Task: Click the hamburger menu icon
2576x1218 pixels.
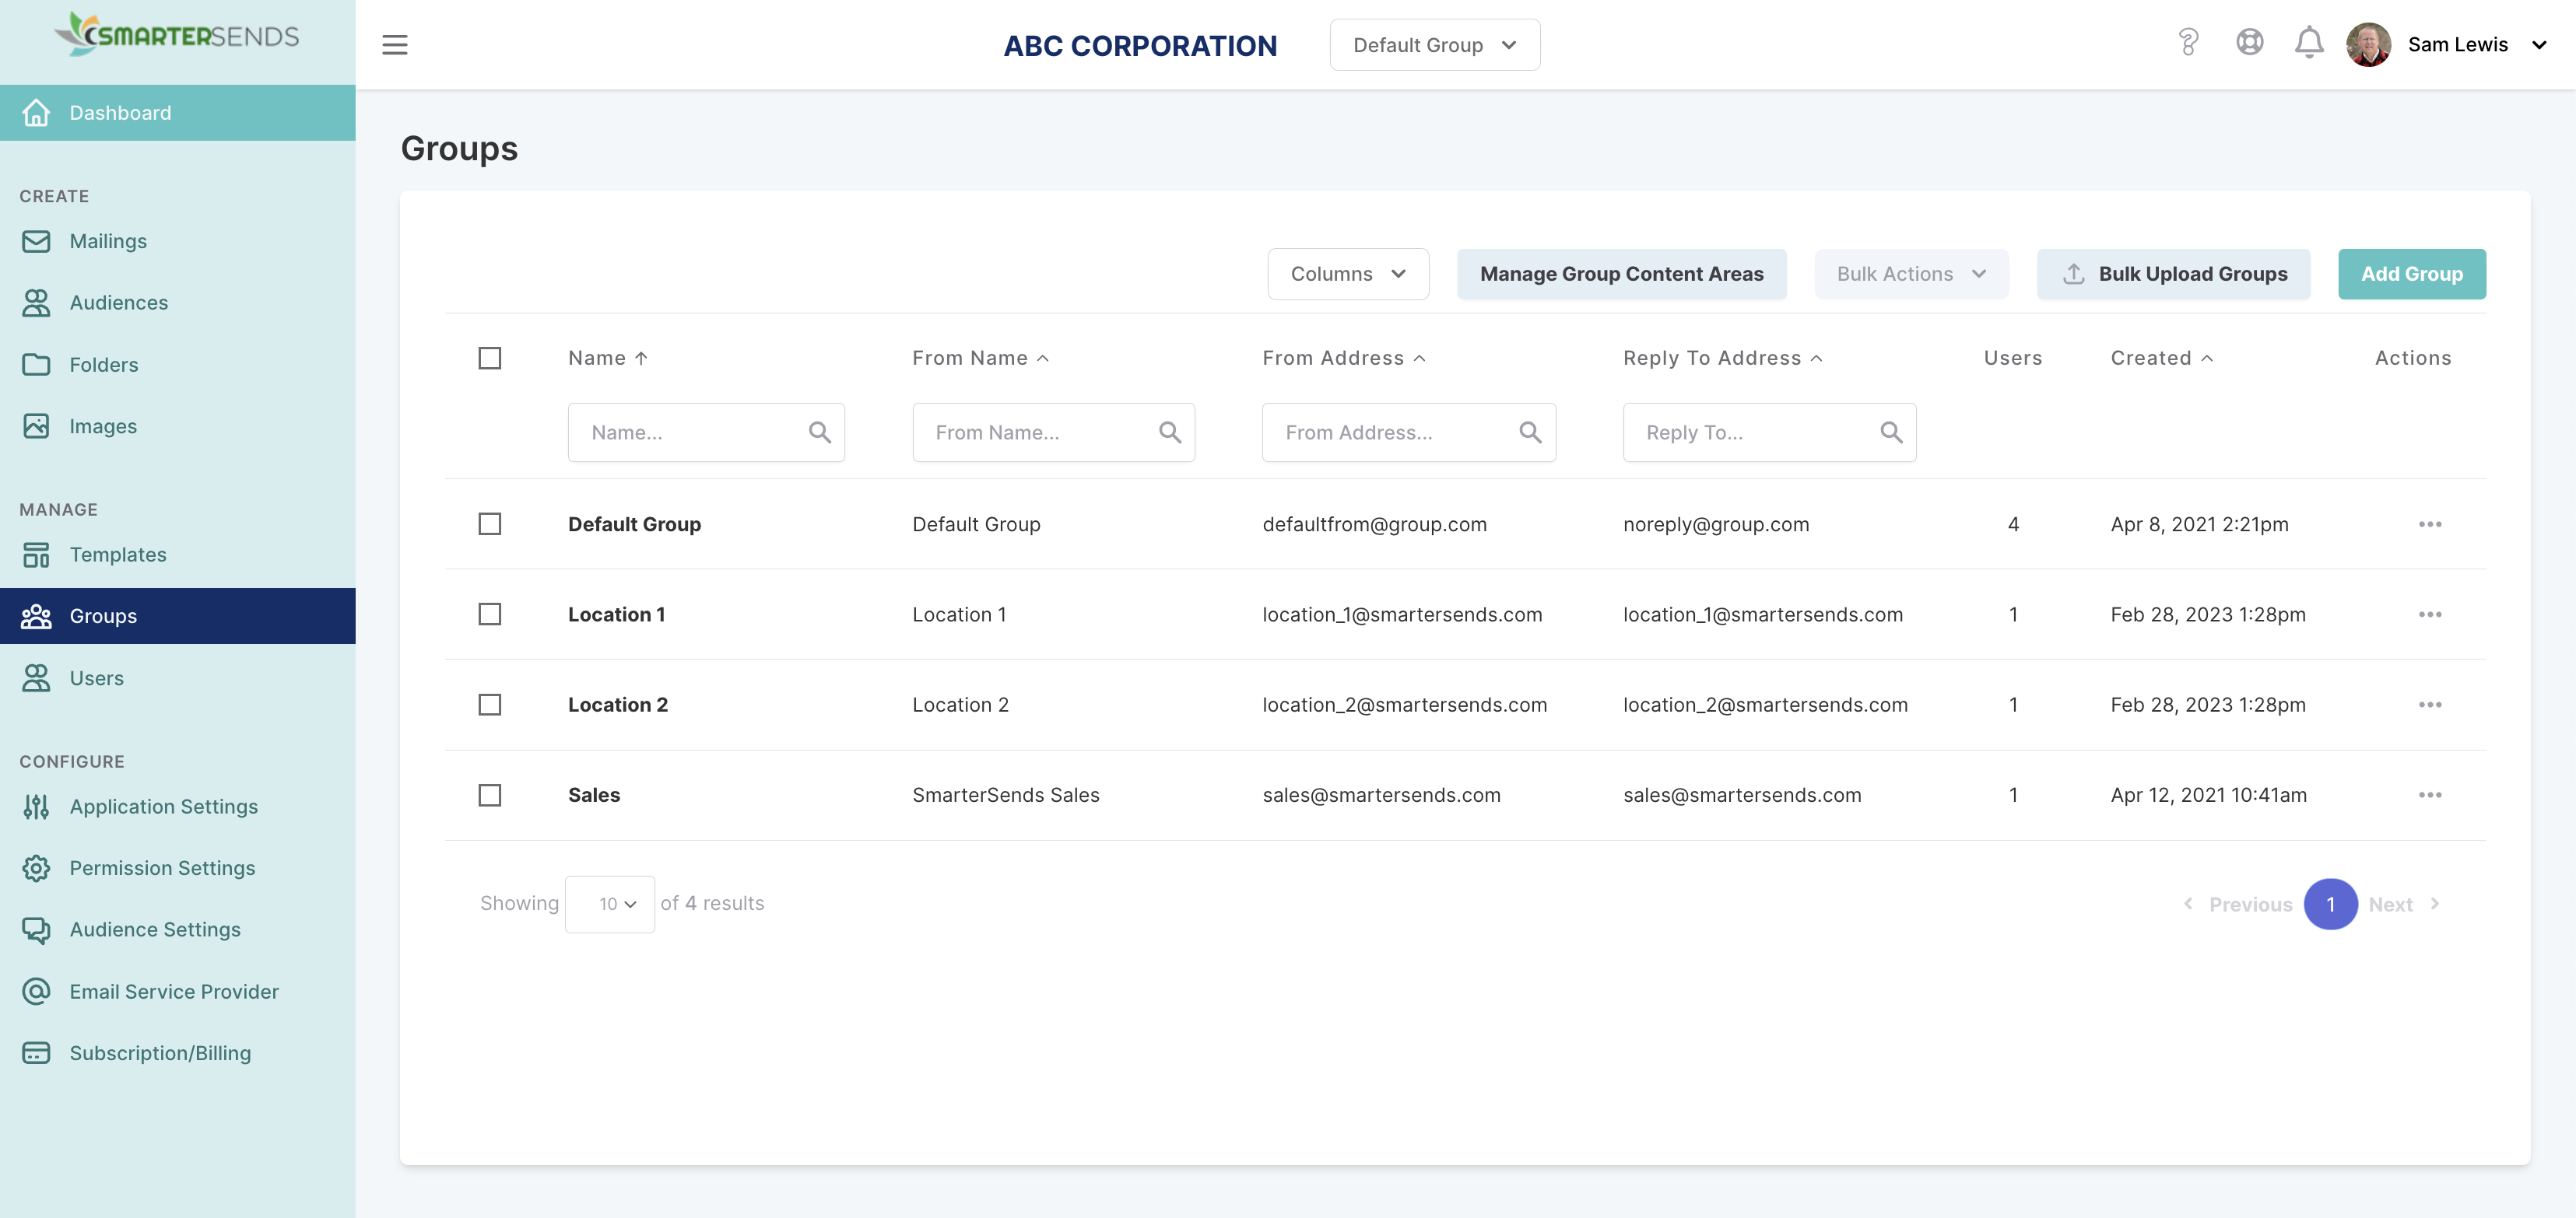Action: click(x=395, y=45)
